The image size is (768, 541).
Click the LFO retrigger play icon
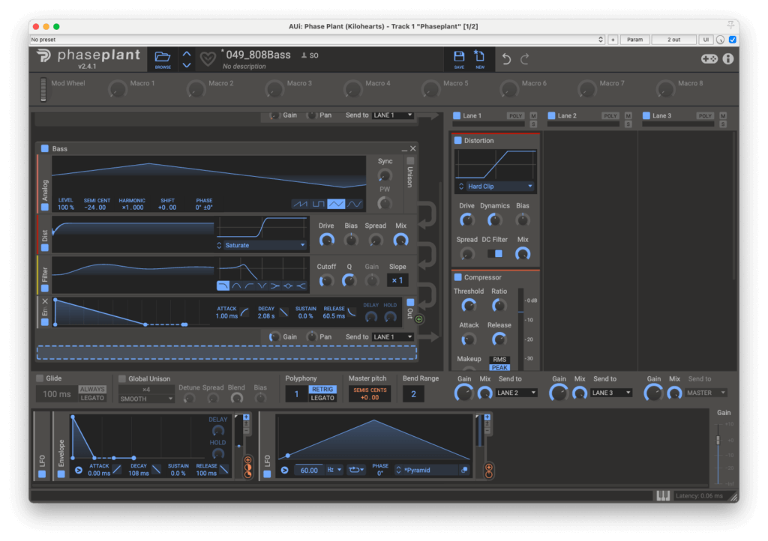tap(284, 470)
